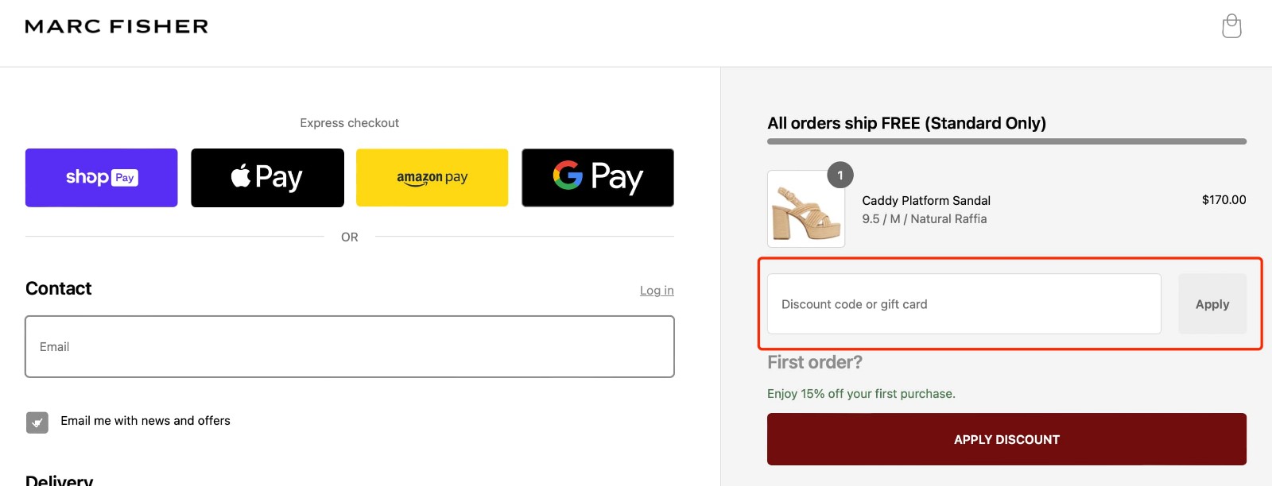Click the free shipping progress bar
The width and height of the screenshot is (1272, 486).
tap(1006, 140)
